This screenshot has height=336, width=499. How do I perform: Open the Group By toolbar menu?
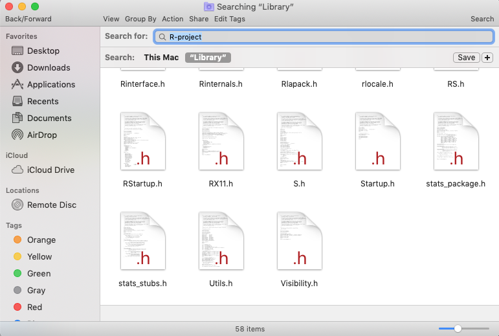(140, 19)
